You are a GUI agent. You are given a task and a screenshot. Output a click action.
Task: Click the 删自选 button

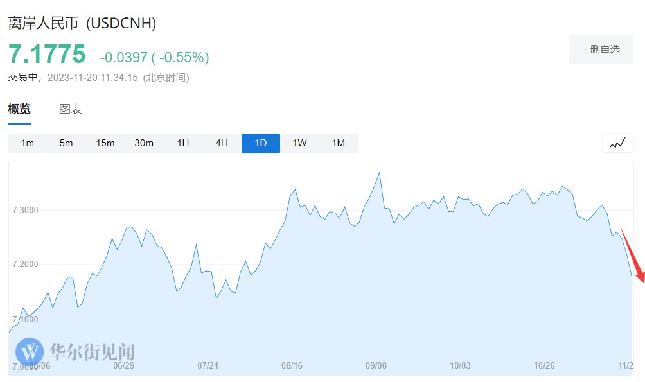601,49
